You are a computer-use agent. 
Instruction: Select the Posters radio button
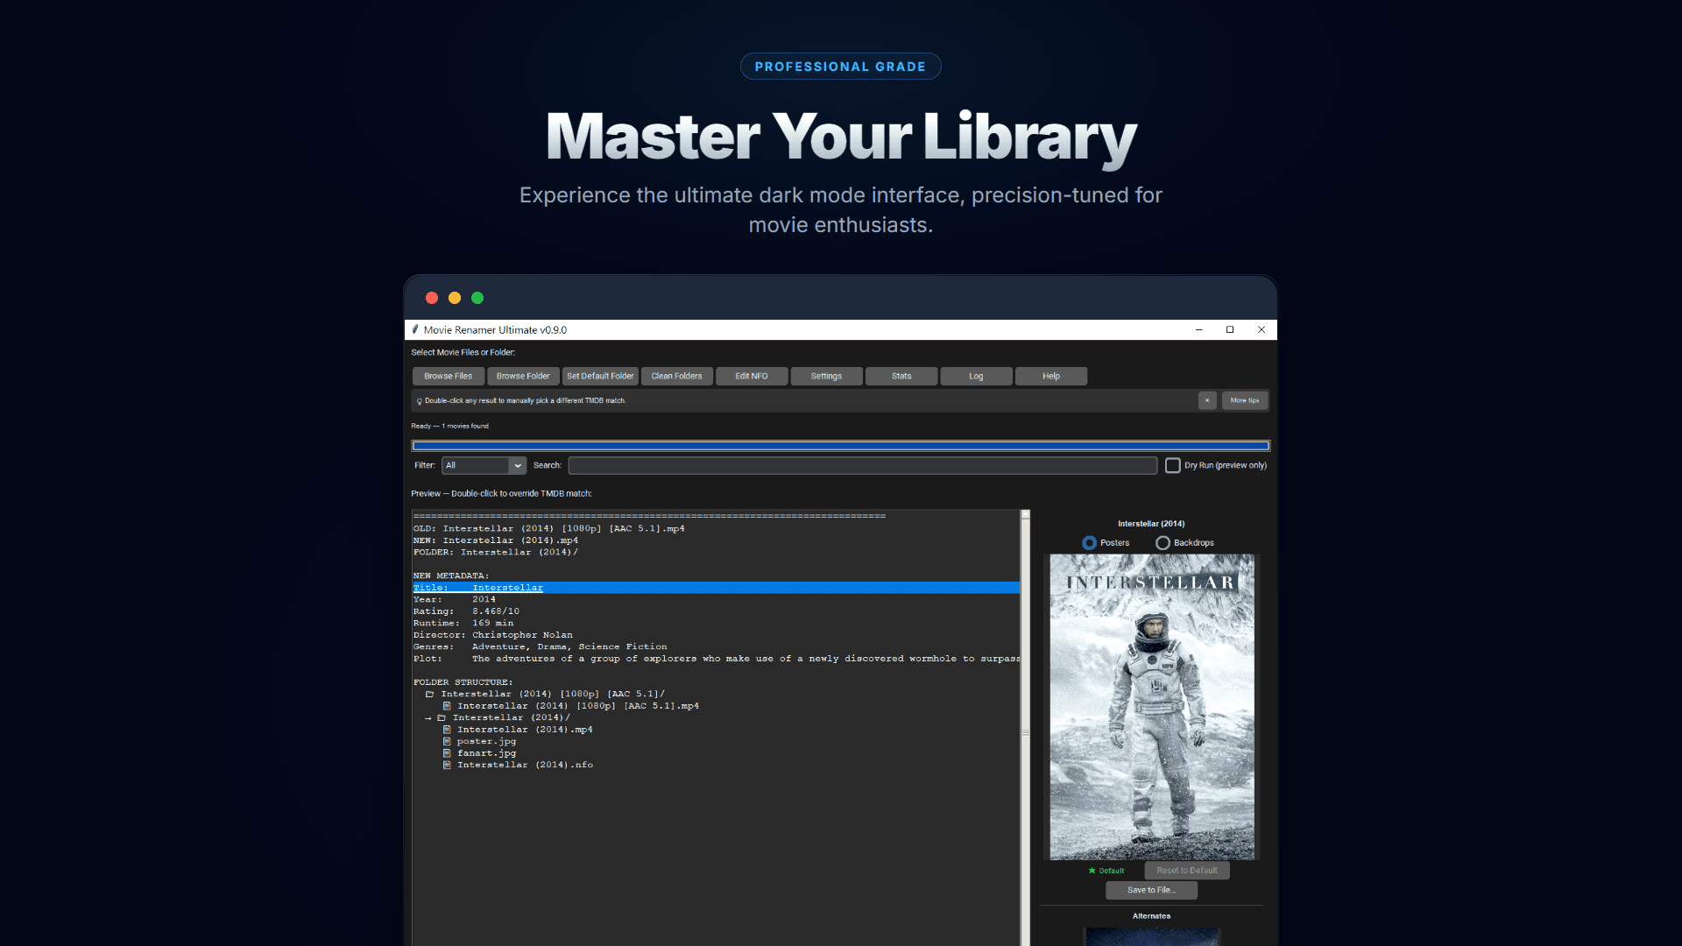[1091, 543]
